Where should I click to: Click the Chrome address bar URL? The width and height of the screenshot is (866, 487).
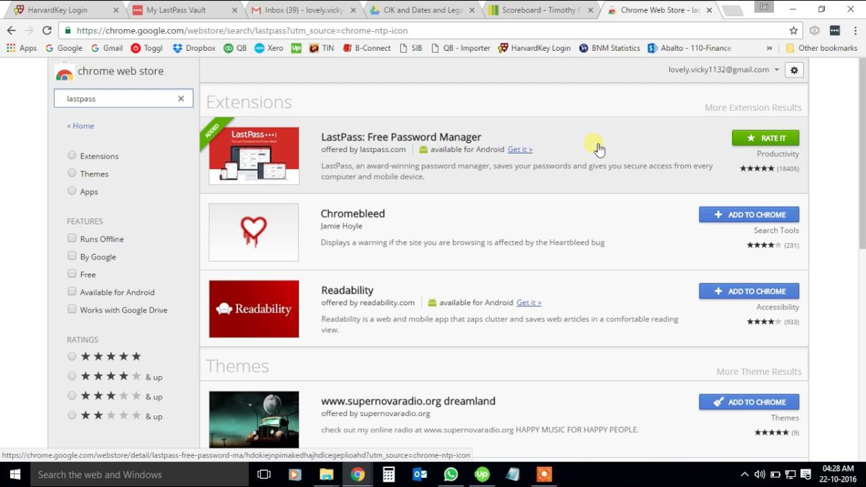[x=242, y=30]
